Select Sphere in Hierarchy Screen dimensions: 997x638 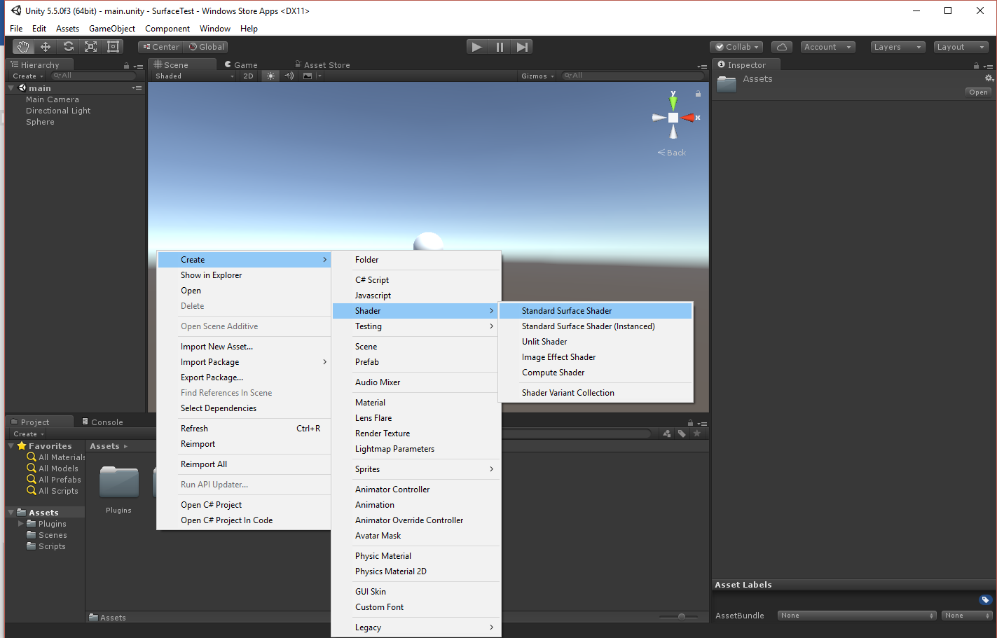point(40,122)
